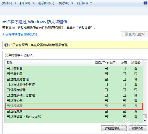Viewport: 148px width, 134px height.
Task: Click the 更改设置(N) button
Action: click(x=134, y=34)
